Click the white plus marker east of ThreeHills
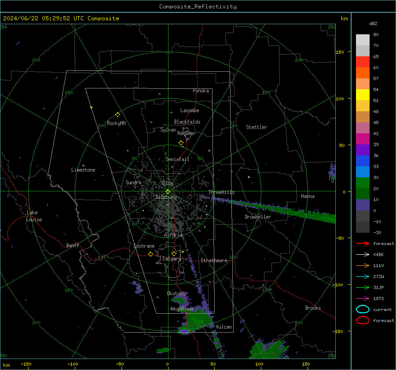 249,177
